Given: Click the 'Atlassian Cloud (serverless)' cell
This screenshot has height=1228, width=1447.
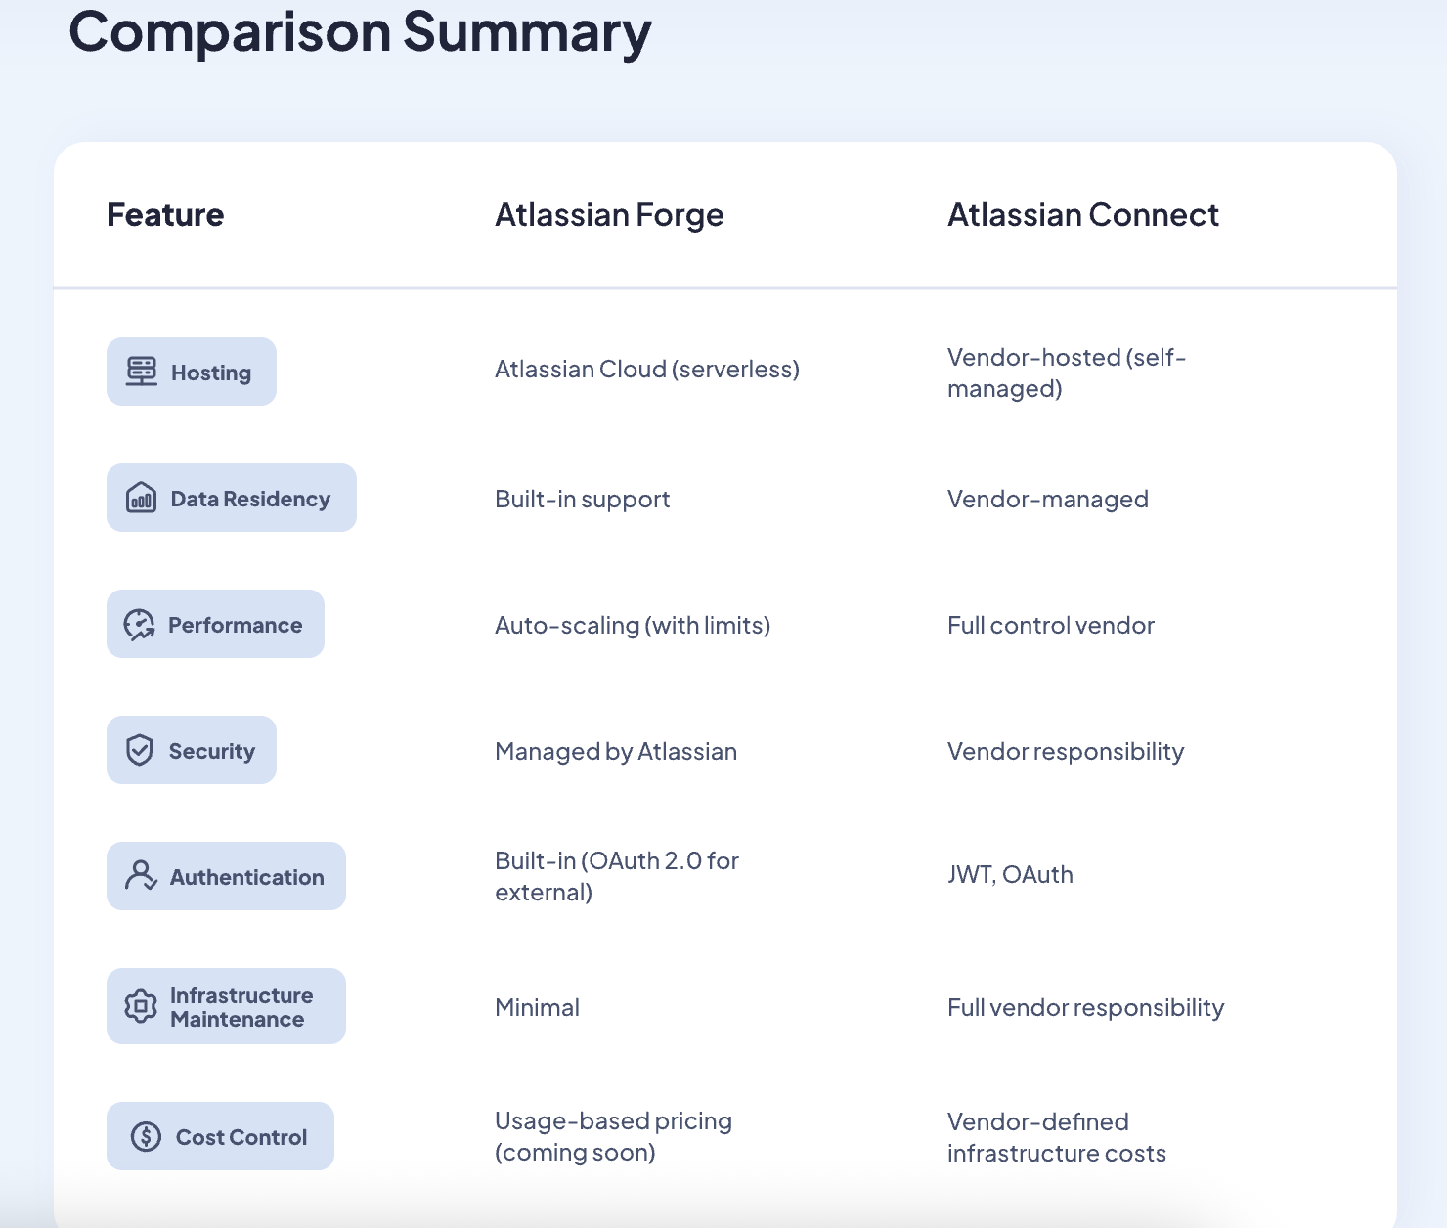Looking at the screenshot, I should (x=646, y=370).
